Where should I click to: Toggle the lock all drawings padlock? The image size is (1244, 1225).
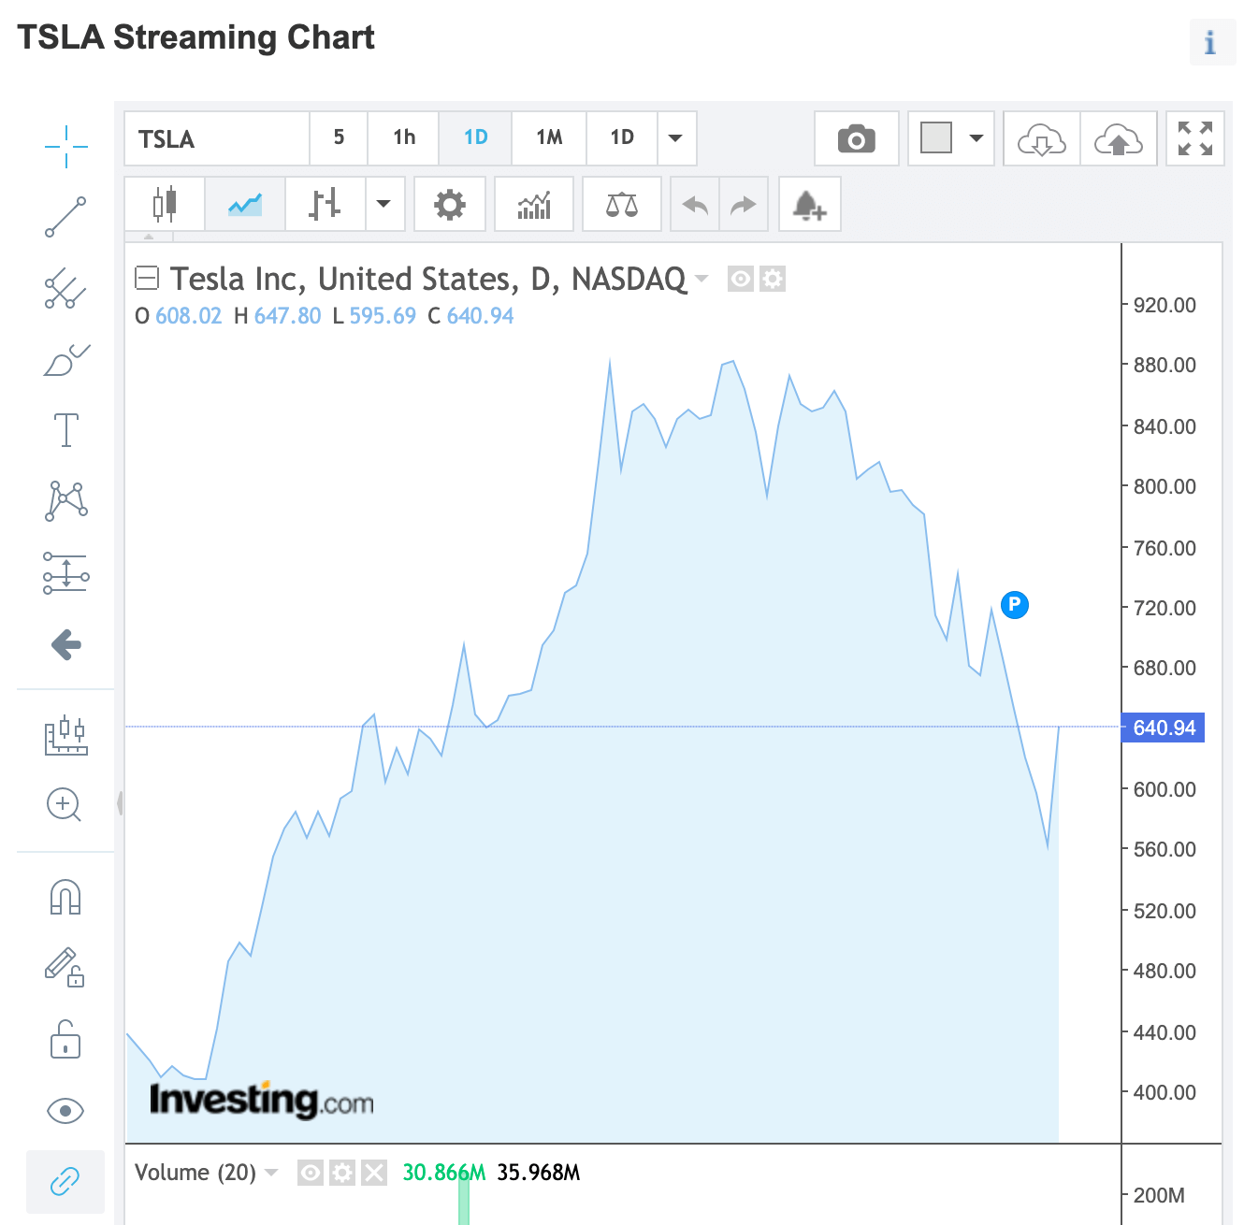tap(65, 1039)
